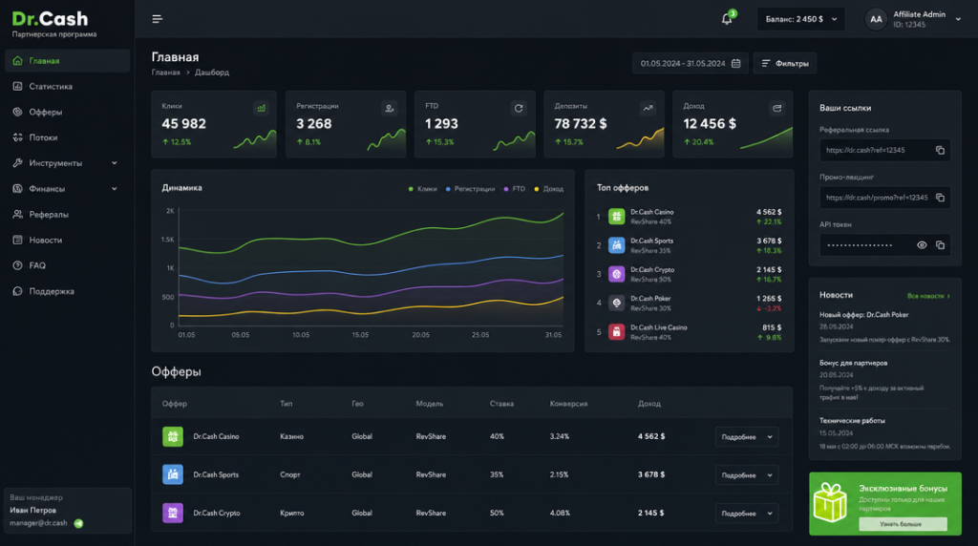The height and width of the screenshot is (546, 978).
Task: Click the Статистика chart icon in sidebar
Action: (17, 86)
